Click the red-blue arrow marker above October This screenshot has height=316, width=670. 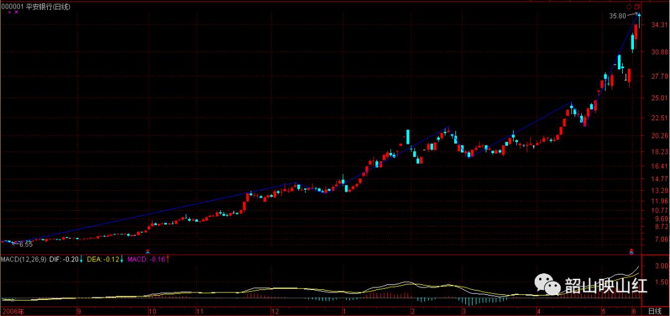[x=148, y=251]
